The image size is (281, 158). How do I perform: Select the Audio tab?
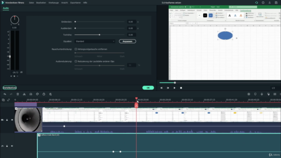pos(6,8)
